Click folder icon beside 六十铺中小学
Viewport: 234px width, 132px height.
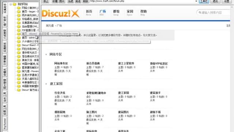(19, 41)
